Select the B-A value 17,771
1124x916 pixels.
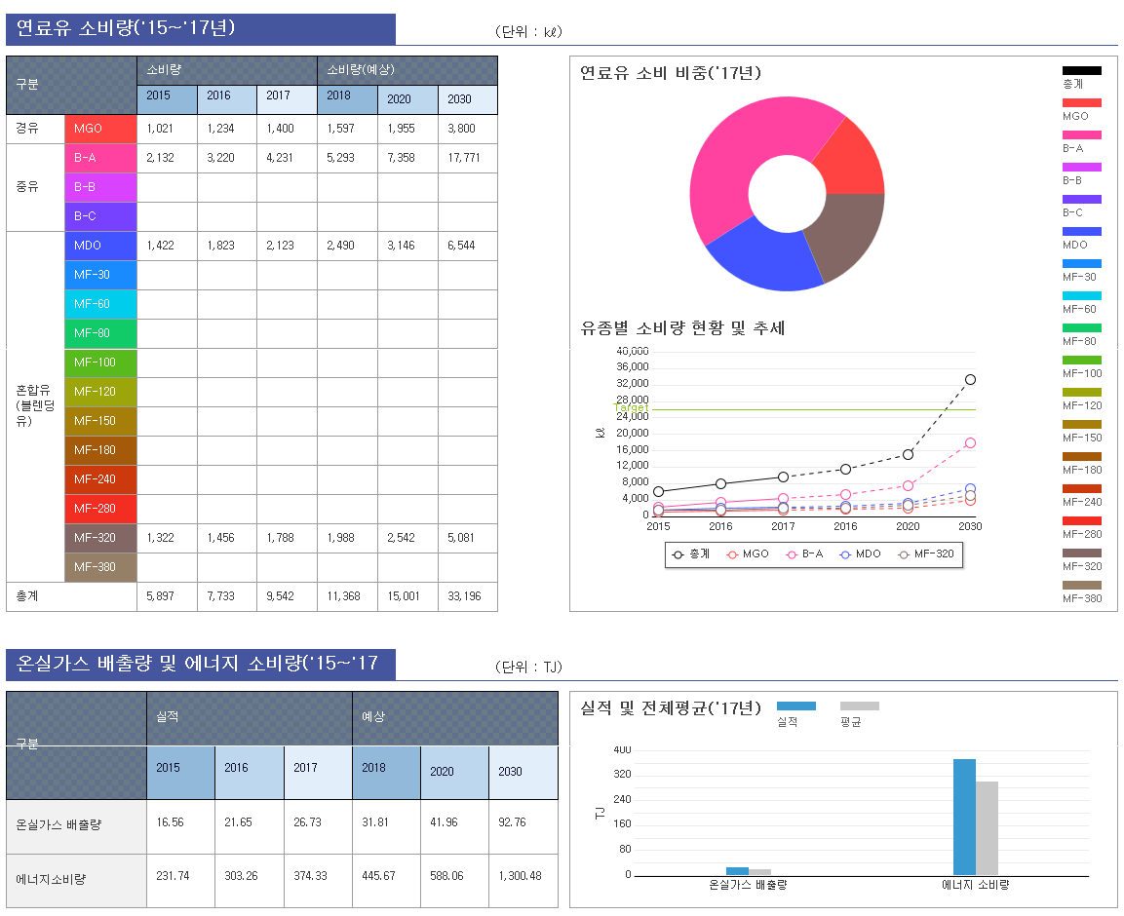tap(464, 159)
